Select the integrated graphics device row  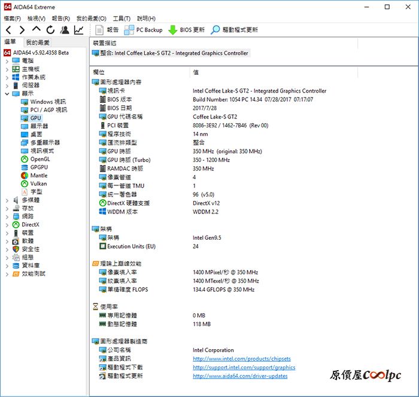(171, 53)
